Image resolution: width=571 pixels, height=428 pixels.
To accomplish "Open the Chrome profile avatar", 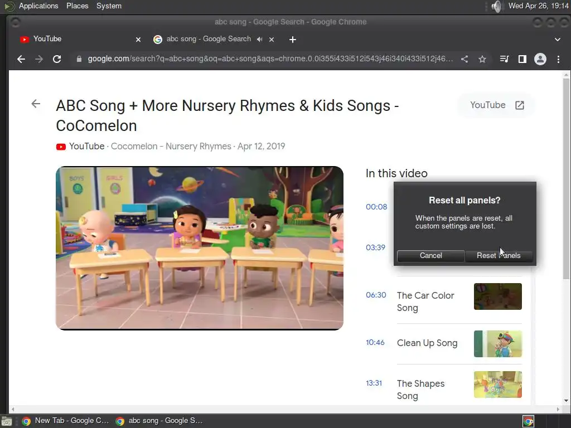I will pos(540,59).
